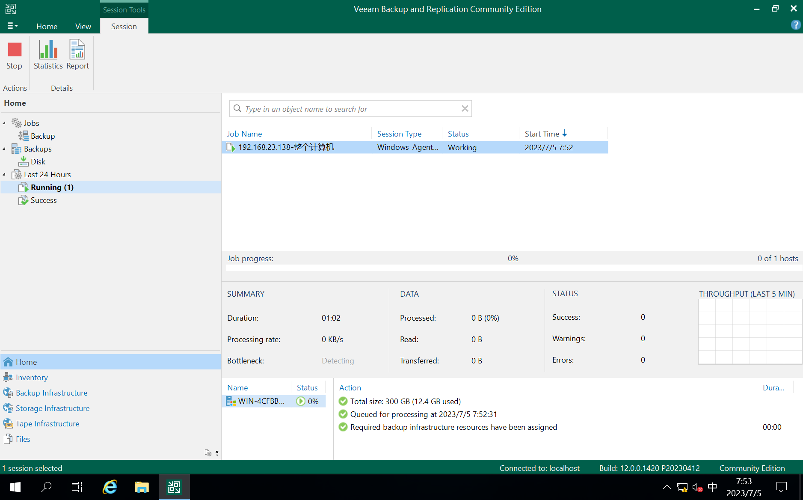The image size is (803, 500).
Task: Open File Explorer from taskbar
Action: coord(142,487)
